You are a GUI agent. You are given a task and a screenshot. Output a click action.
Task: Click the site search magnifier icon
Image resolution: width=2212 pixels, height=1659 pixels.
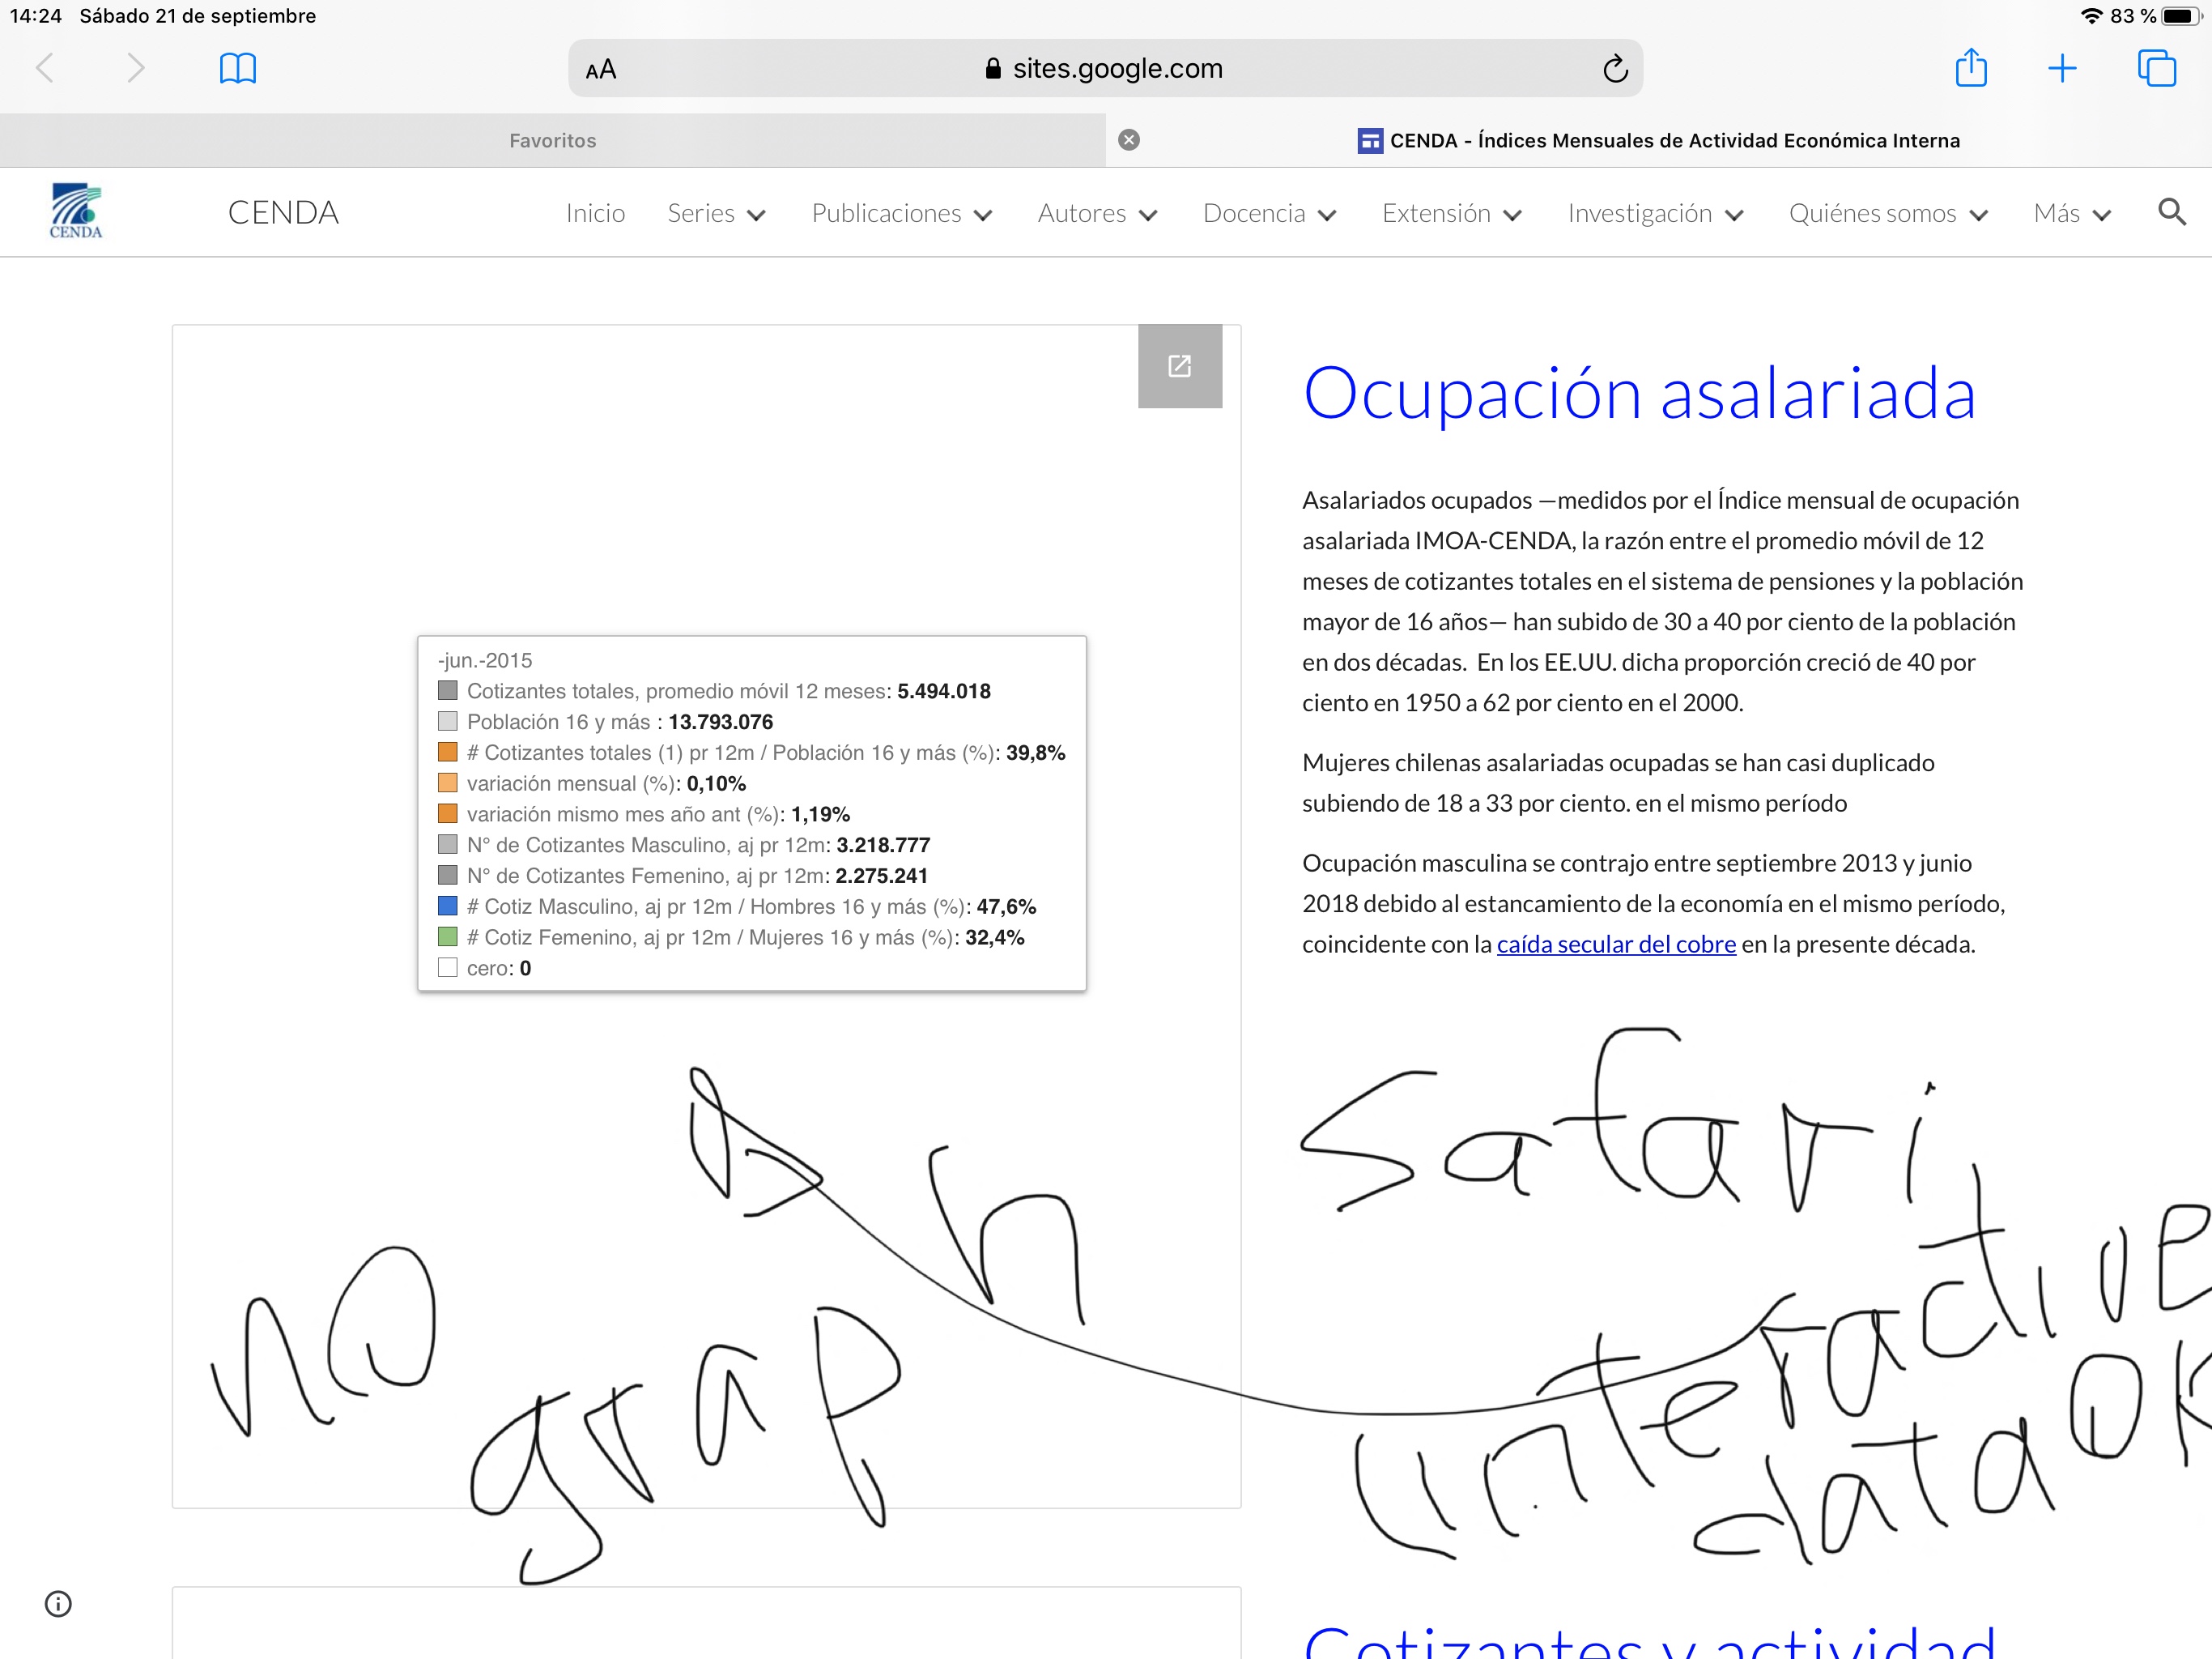(2171, 212)
